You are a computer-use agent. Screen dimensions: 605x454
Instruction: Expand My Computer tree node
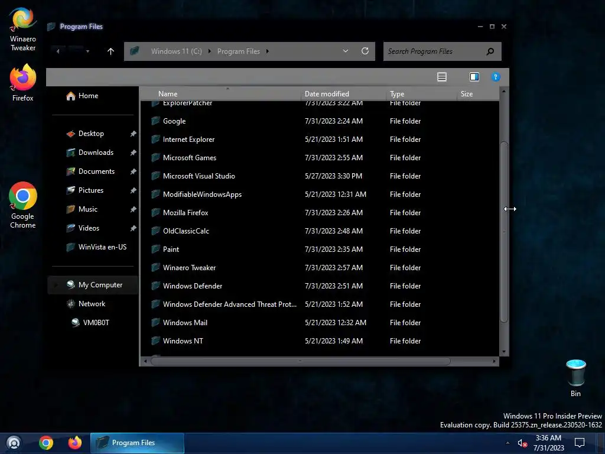[56, 285]
